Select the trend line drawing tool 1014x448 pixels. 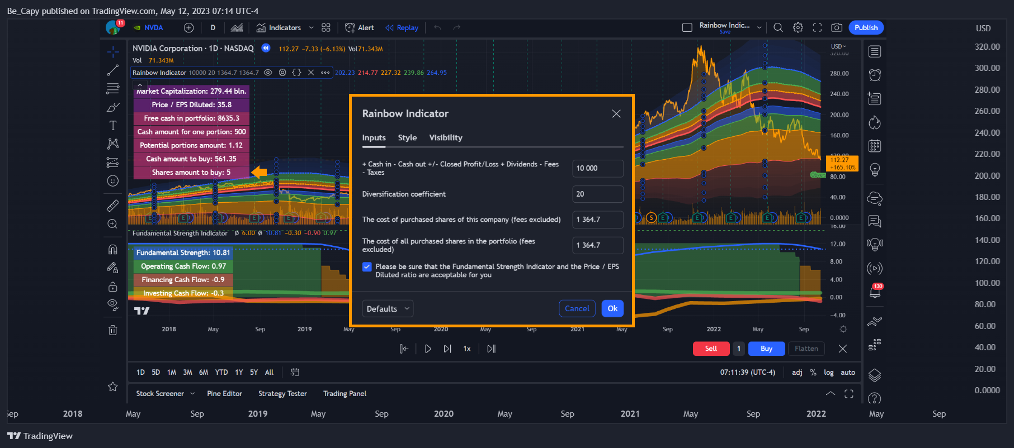113,70
